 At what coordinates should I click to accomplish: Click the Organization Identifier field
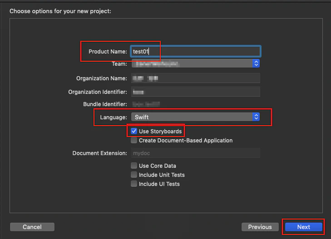pyautogui.click(x=196, y=92)
